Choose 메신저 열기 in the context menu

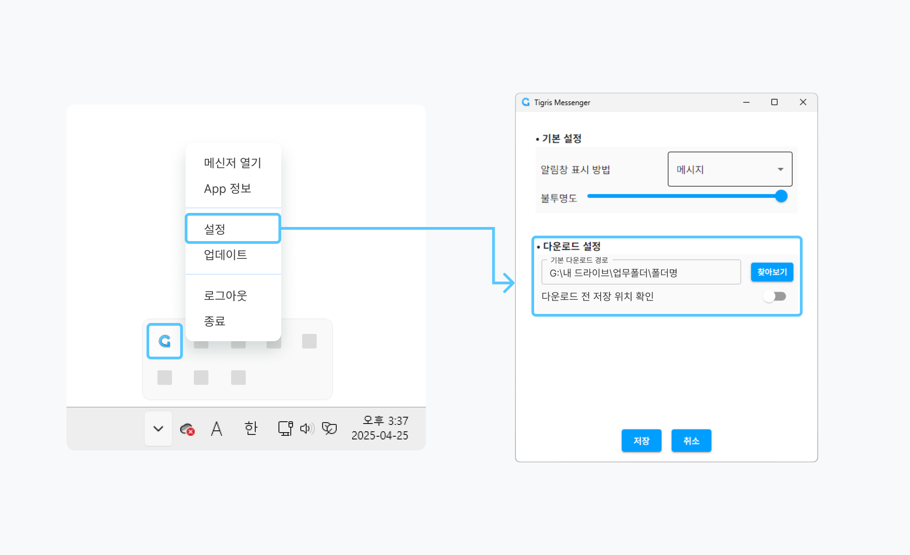(233, 163)
